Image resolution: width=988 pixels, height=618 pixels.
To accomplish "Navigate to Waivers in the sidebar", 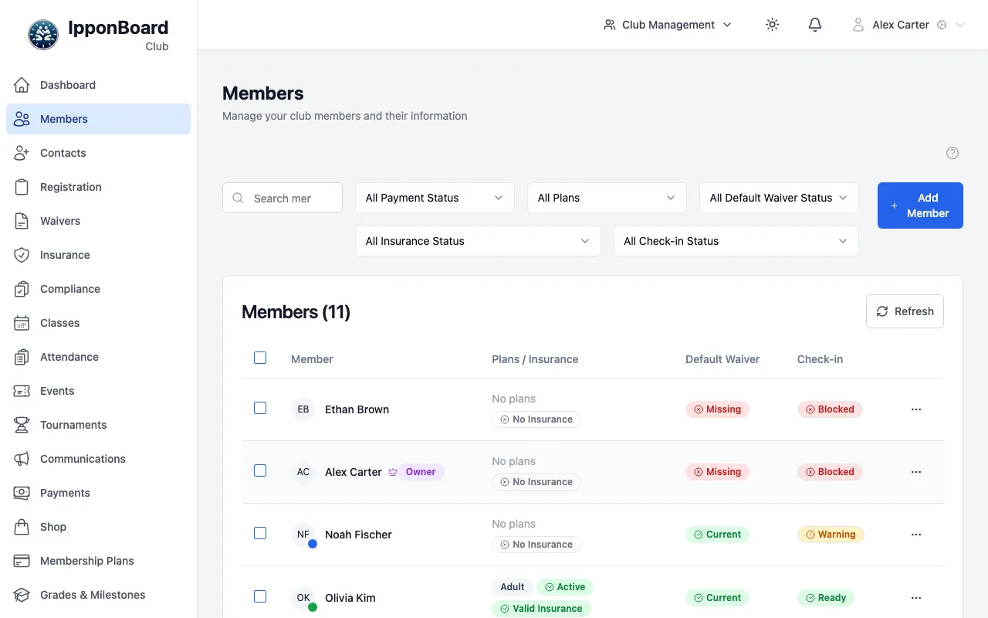I will 98,221.
